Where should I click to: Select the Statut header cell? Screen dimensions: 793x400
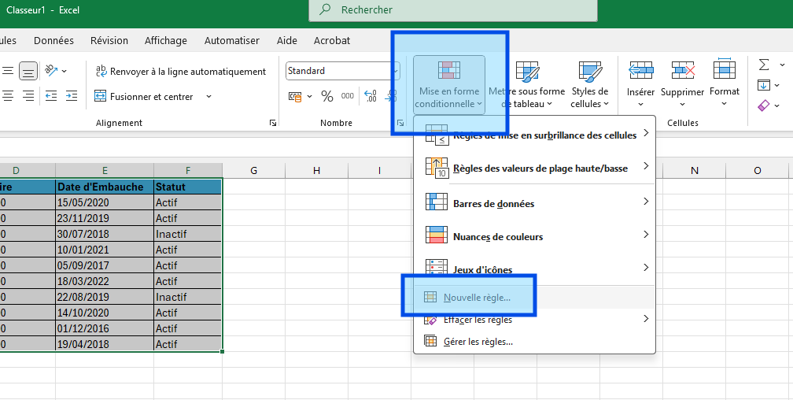[x=187, y=187]
